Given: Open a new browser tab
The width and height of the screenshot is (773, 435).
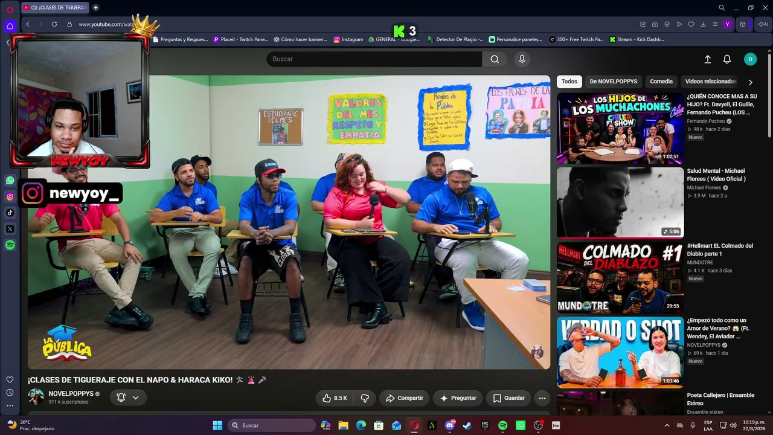Looking at the screenshot, I should (x=95, y=8).
